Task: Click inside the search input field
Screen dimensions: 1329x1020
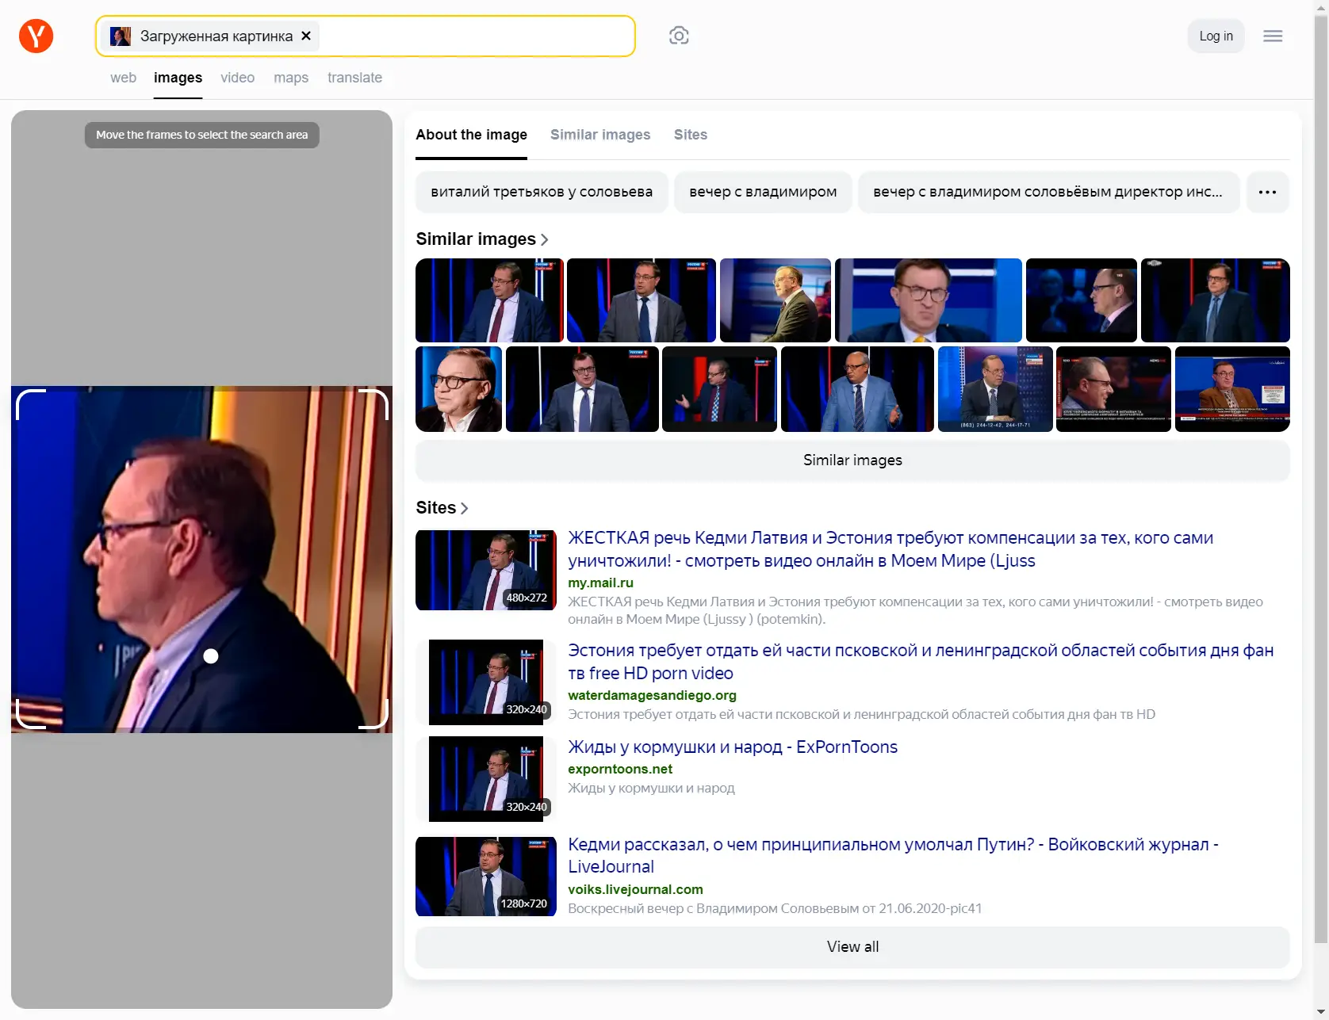Action: coord(476,36)
